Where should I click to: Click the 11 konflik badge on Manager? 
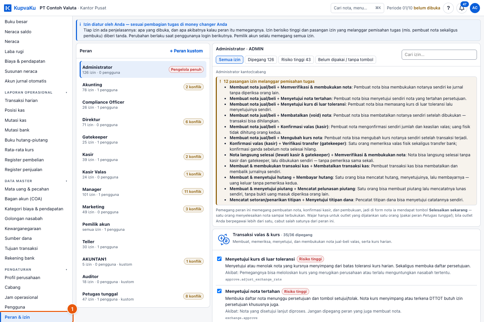[193, 192]
